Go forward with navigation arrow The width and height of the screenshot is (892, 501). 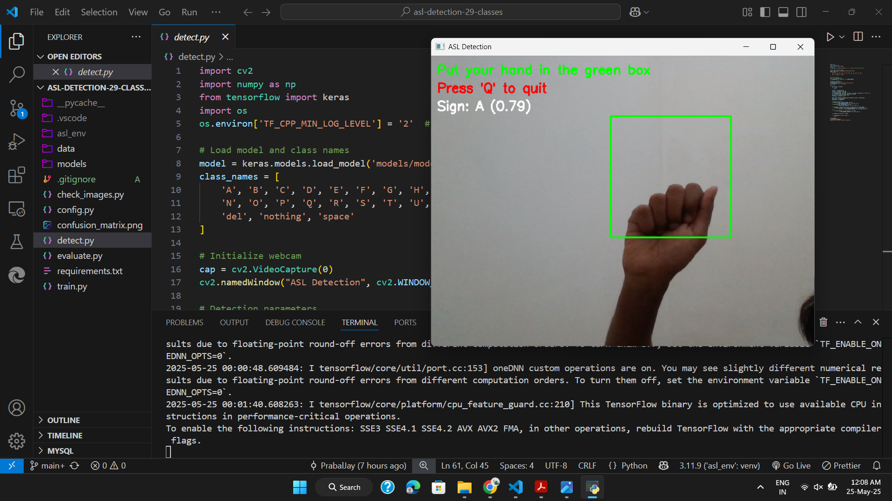click(x=266, y=12)
